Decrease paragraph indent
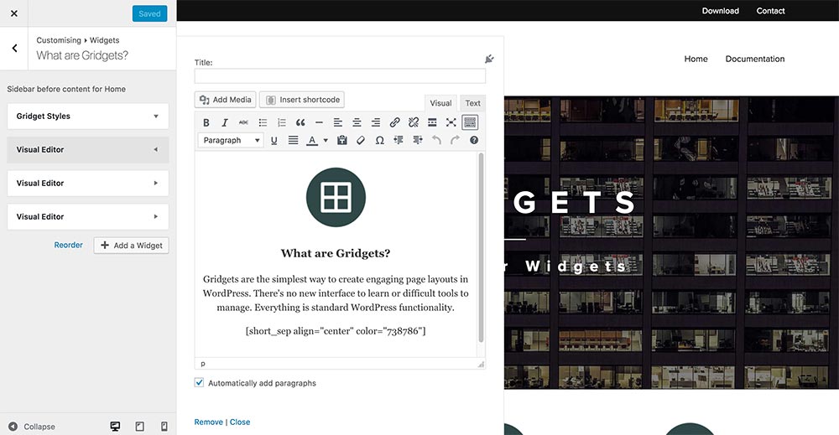The width and height of the screenshot is (839, 435). tap(399, 140)
